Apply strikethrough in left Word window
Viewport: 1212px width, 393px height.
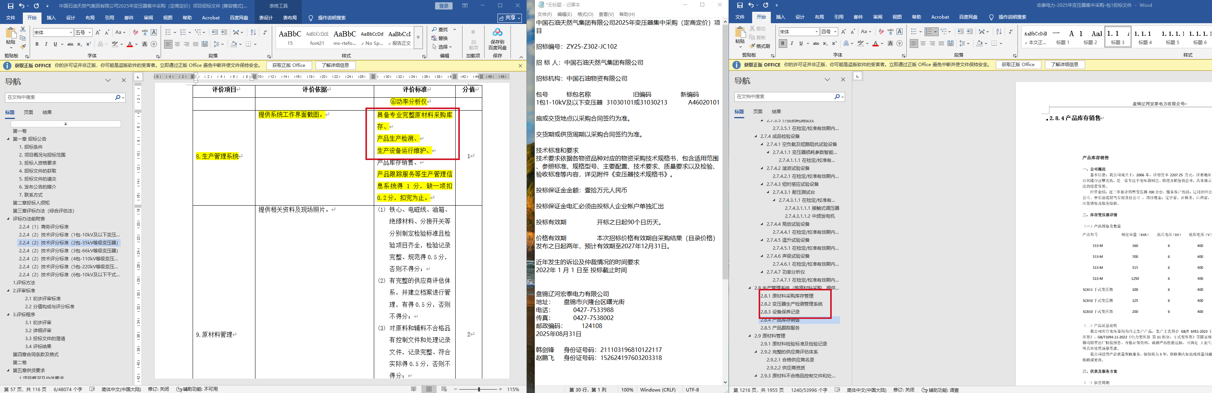point(70,44)
